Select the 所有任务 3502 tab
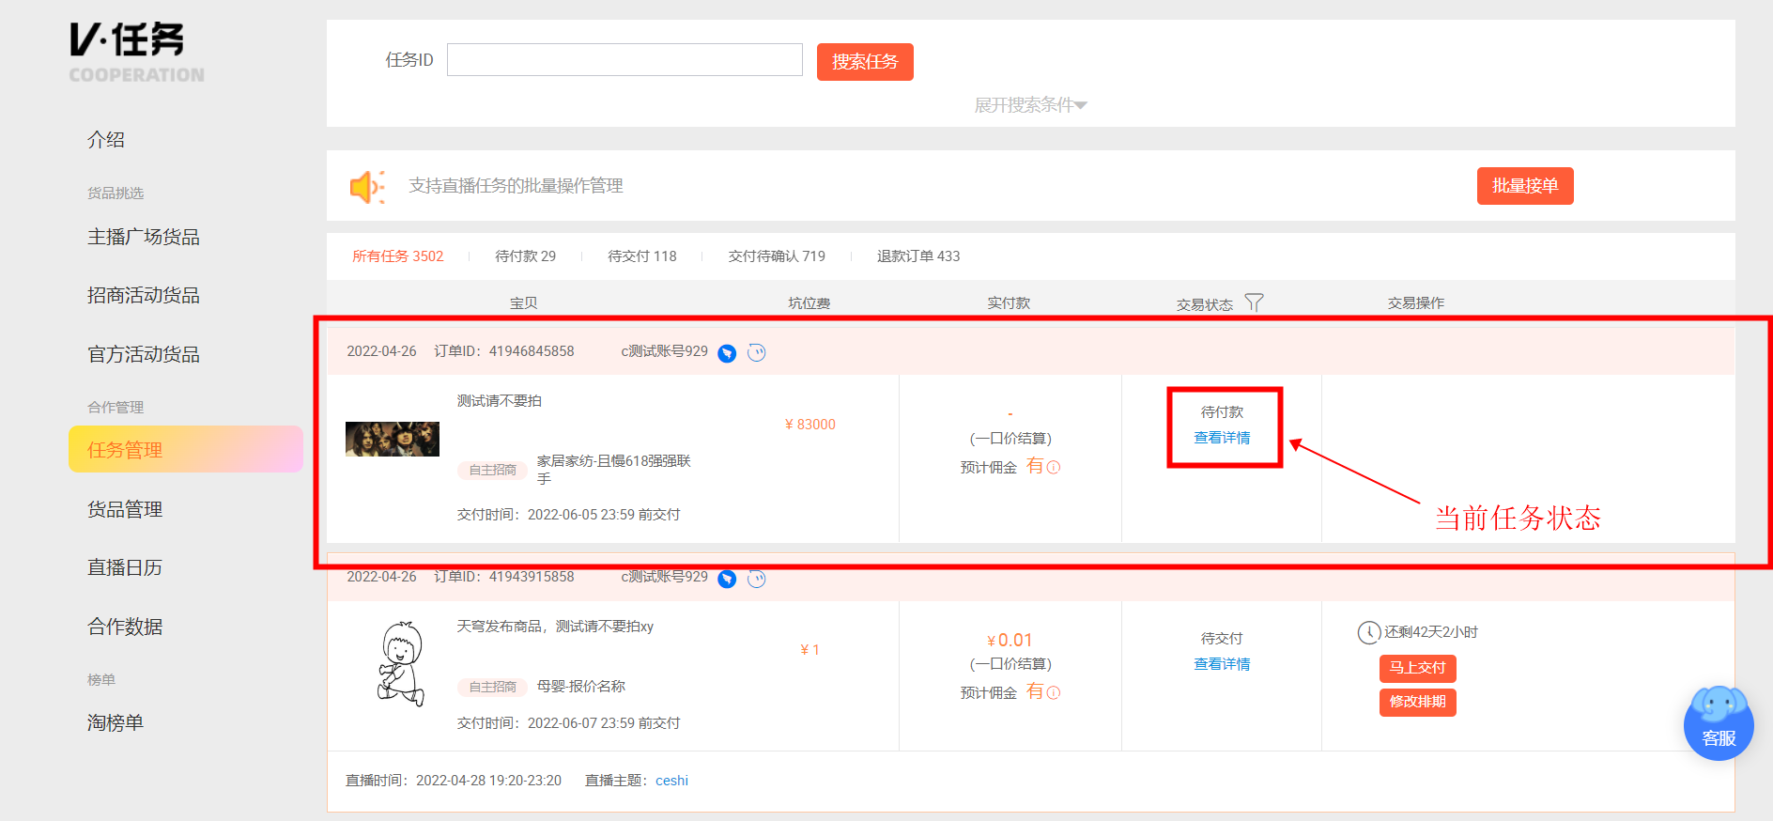Screen dimensions: 1773x821 pos(397,256)
